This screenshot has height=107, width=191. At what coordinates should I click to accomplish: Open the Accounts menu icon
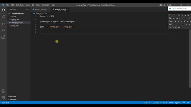tap(3, 91)
